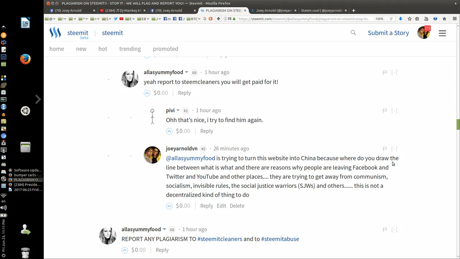Flag pivi's comment
The image size is (460, 259).
pos(385,110)
